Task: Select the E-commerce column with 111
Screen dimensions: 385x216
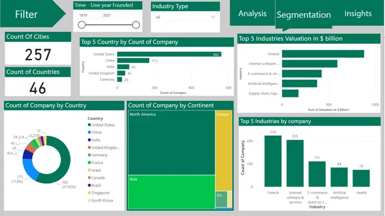Action: click(317, 174)
